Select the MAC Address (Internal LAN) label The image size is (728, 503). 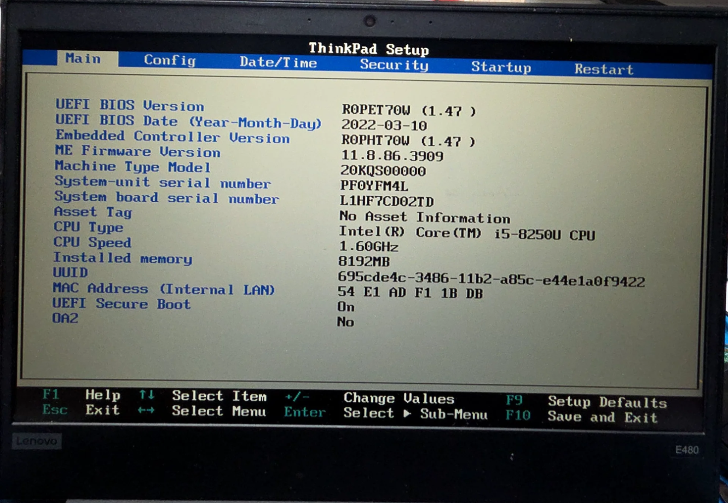tap(164, 289)
